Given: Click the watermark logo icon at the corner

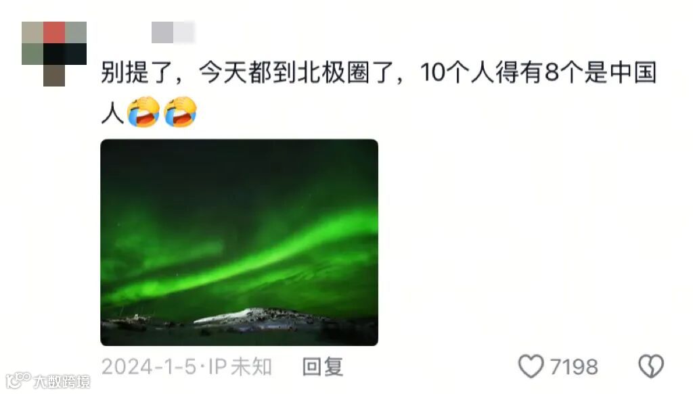Looking at the screenshot, I should pyautogui.click(x=18, y=380).
